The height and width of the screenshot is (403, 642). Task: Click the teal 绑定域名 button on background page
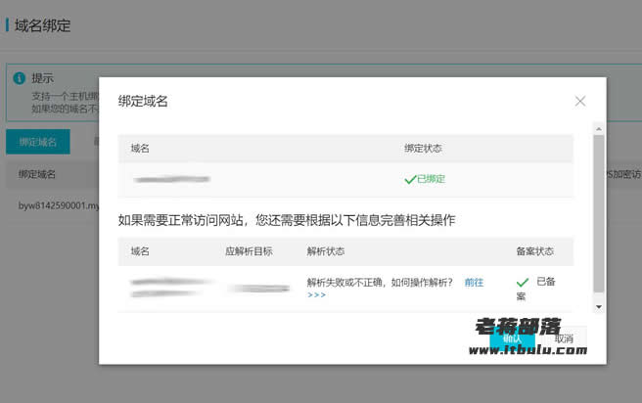(x=37, y=142)
